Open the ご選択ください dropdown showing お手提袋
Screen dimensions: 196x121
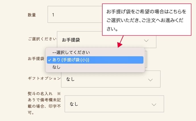tap(107, 40)
